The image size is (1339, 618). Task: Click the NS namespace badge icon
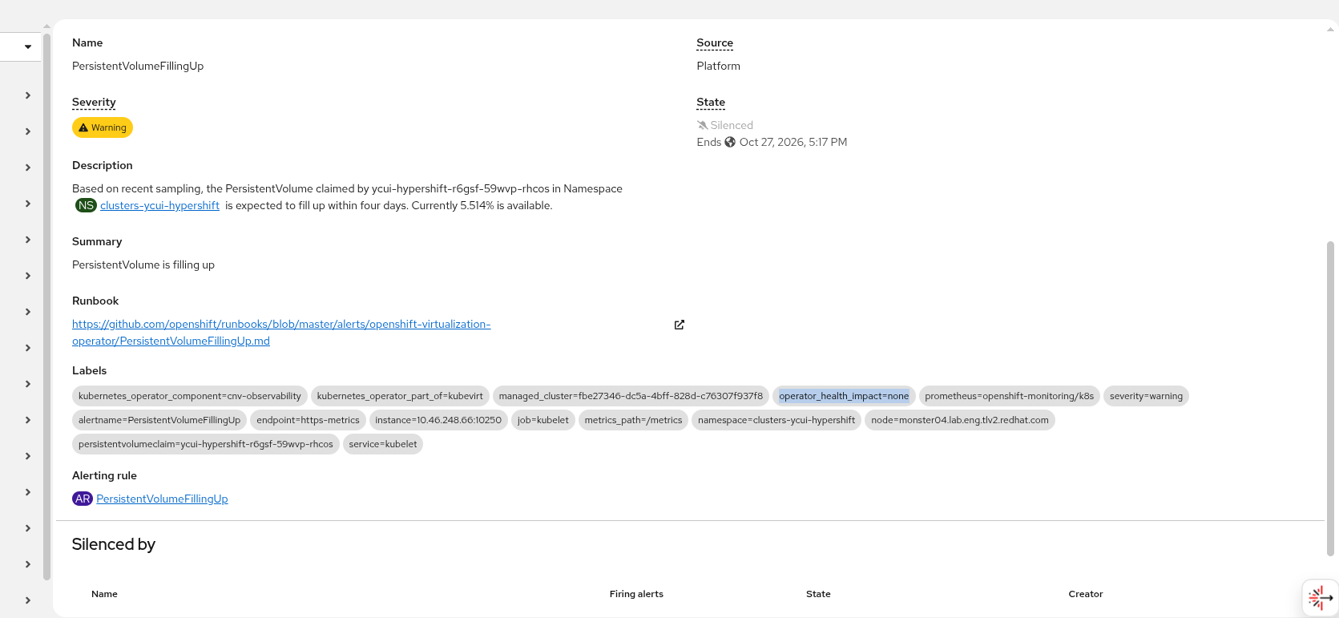tap(86, 205)
